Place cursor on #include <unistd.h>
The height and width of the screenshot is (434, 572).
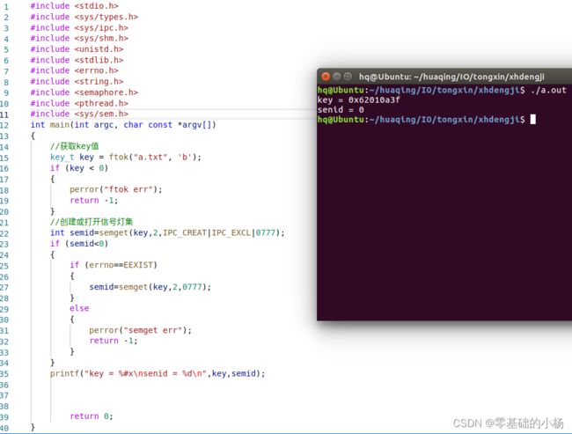point(77,49)
